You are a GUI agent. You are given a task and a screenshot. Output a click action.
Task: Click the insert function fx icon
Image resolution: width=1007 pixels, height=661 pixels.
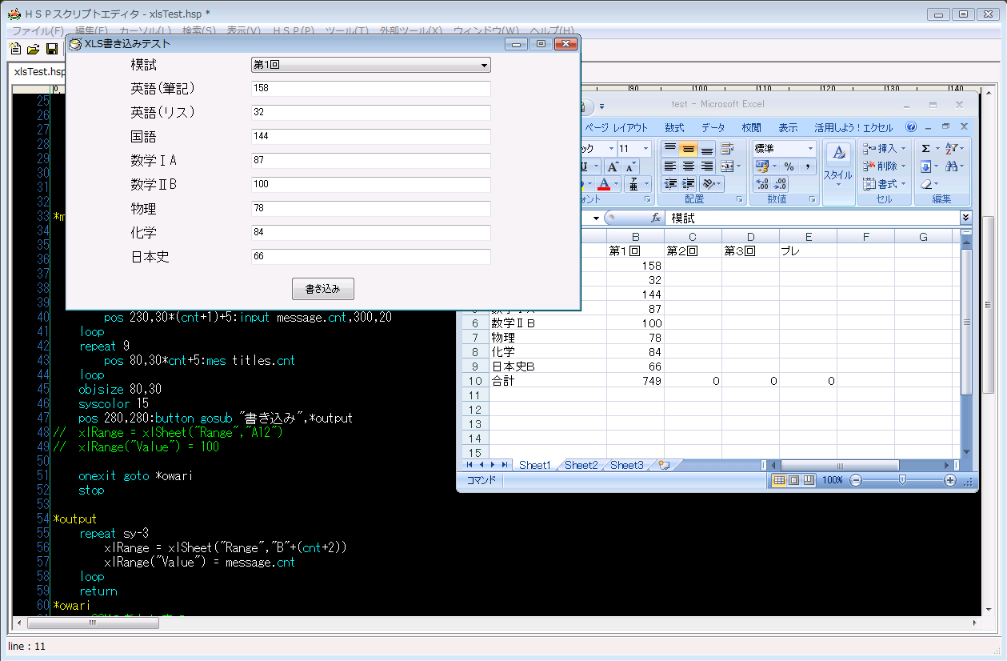[x=655, y=218]
